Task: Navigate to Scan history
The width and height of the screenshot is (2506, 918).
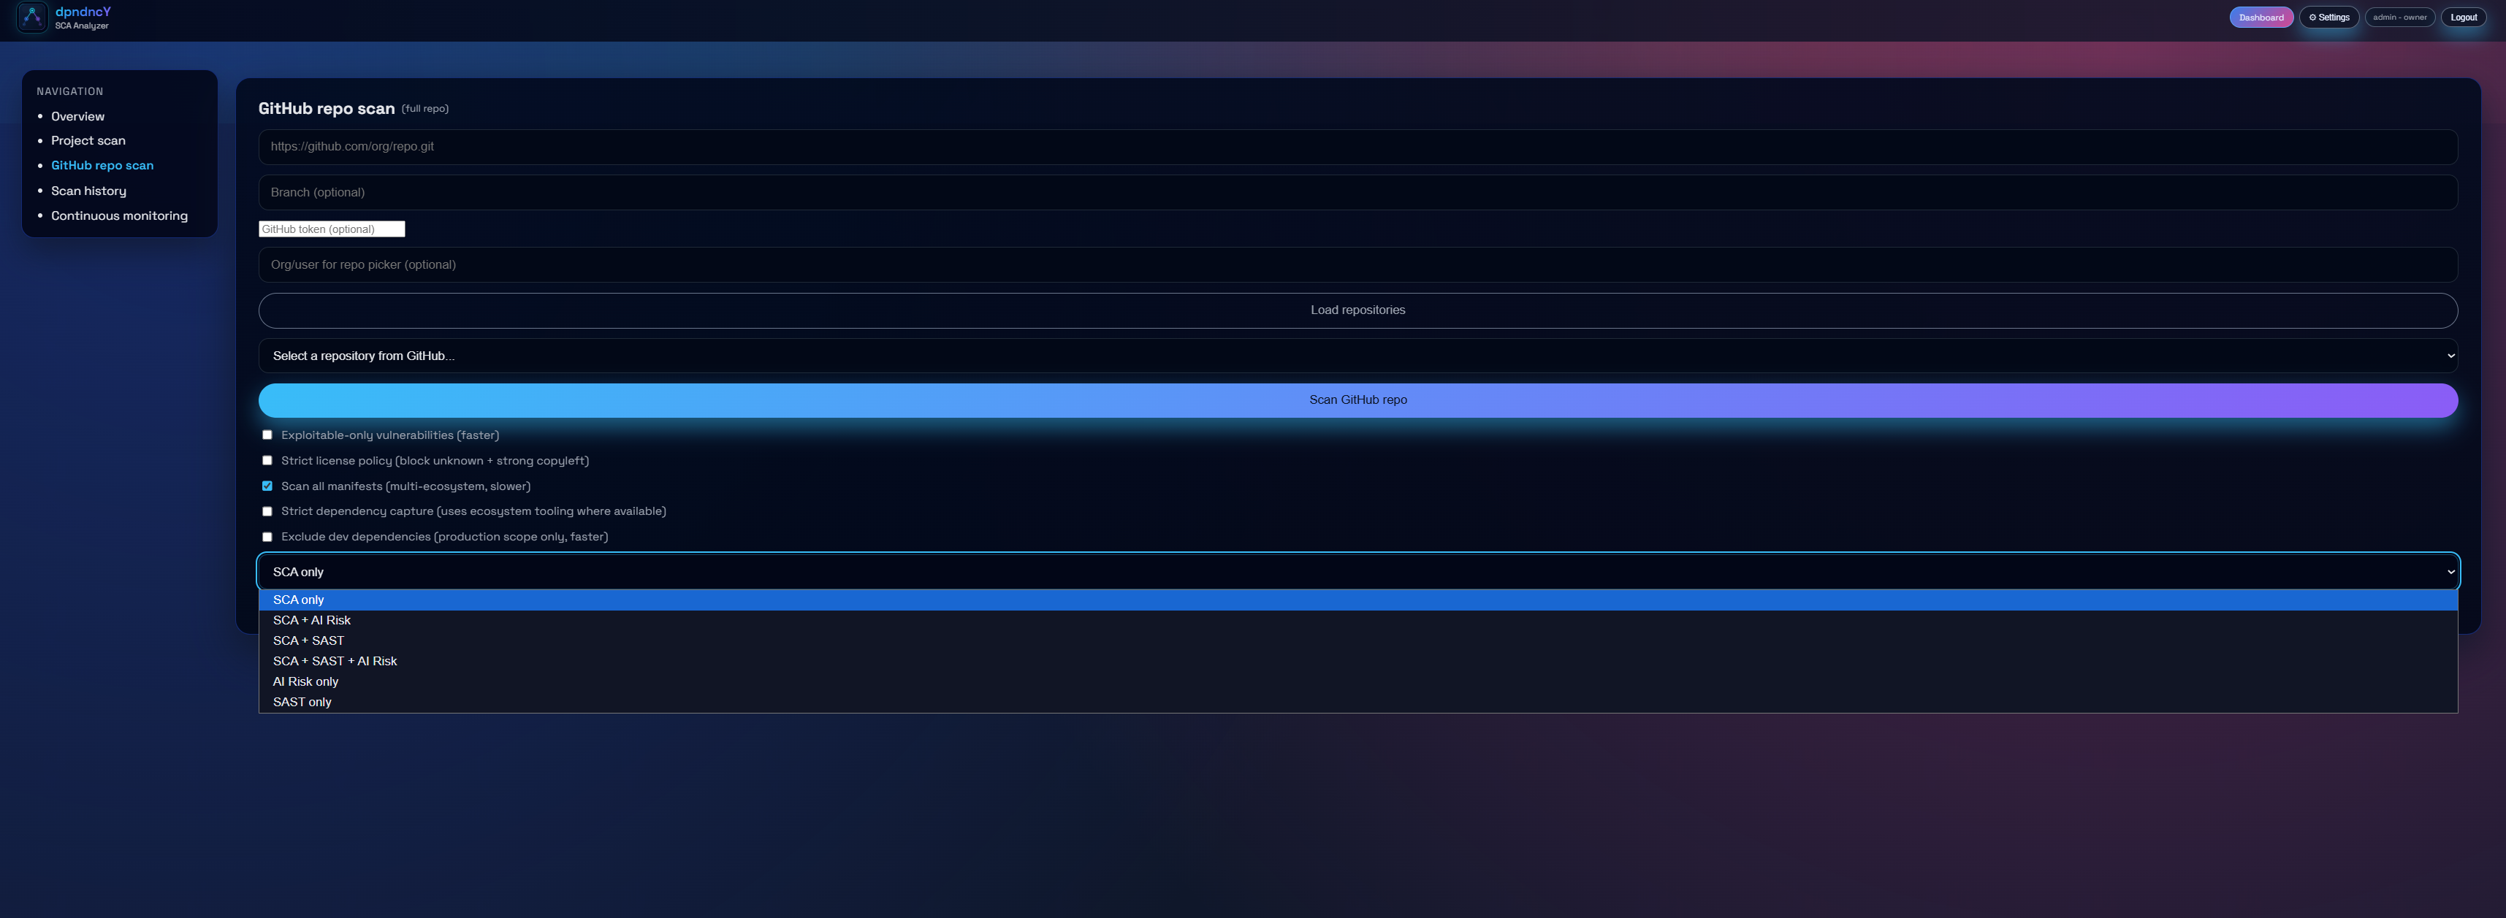Action: (88, 191)
